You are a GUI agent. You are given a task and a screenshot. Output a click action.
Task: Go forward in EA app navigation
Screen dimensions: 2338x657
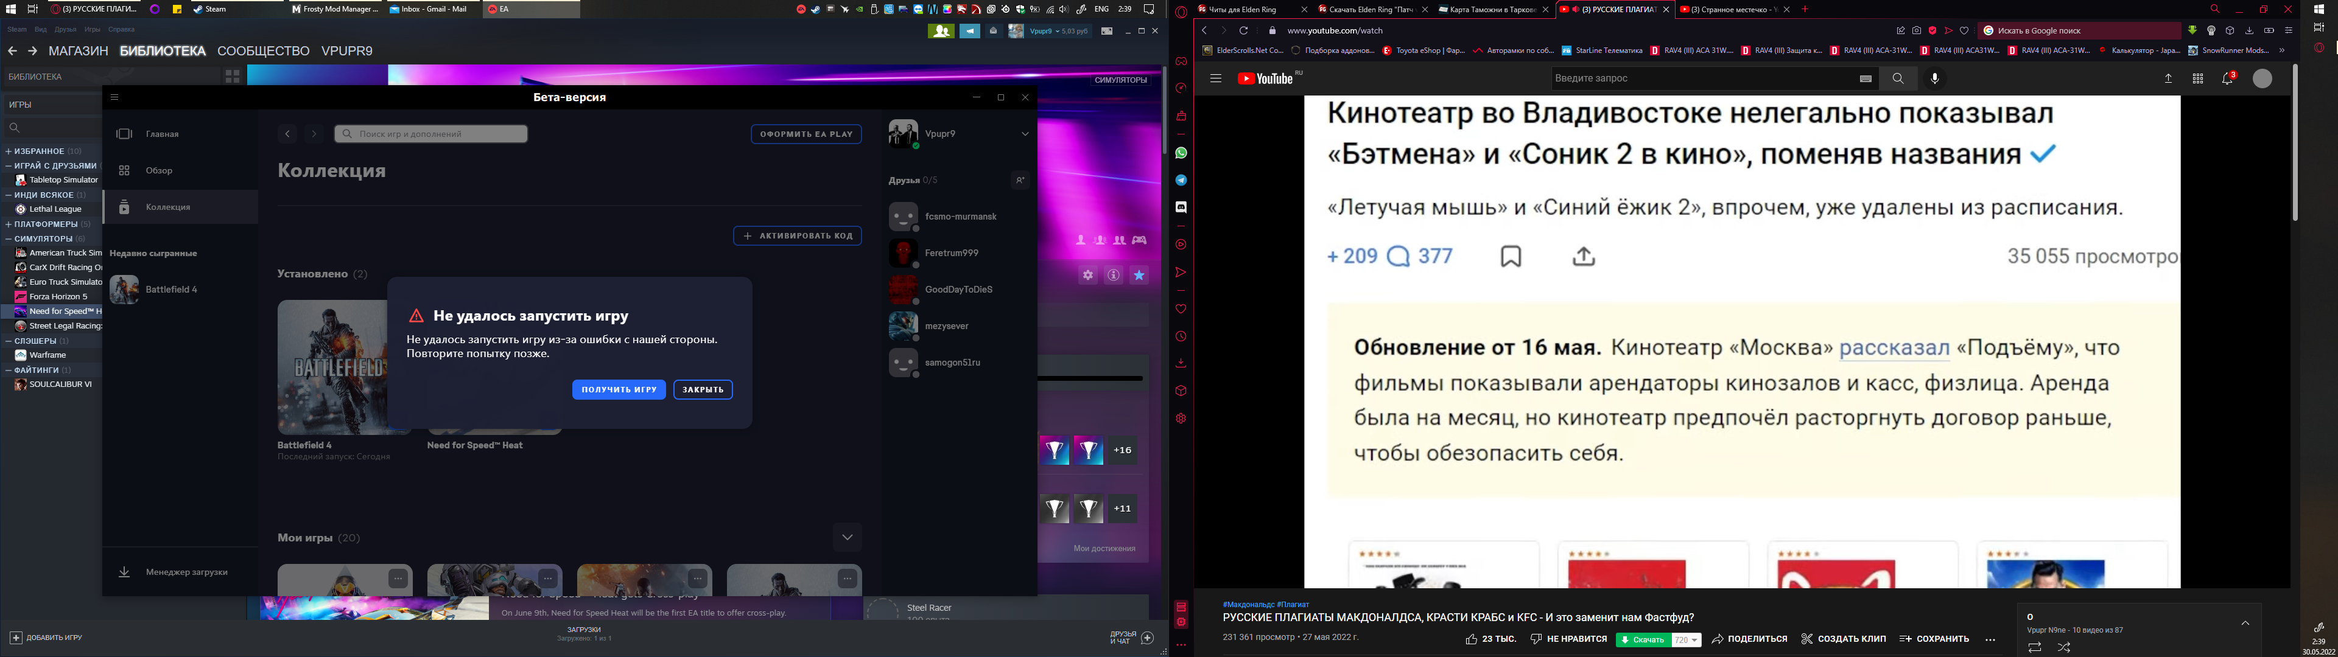click(x=314, y=134)
